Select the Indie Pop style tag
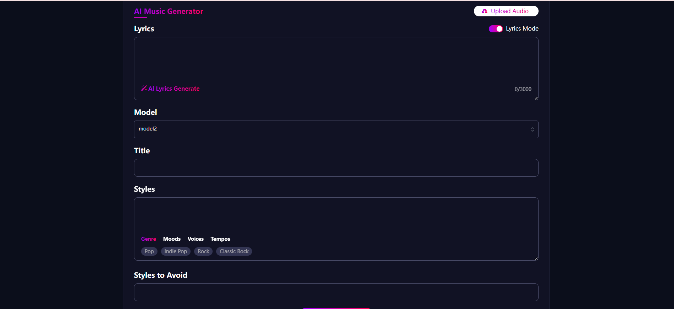 point(176,251)
